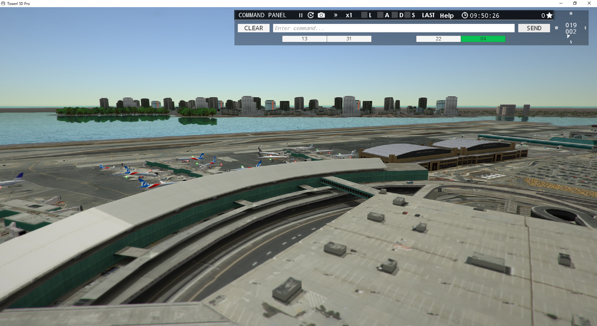Image resolution: width=597 pixels, height=326 pixels.
Task: Open the Help menu
Action: click(x=447, y=16)
